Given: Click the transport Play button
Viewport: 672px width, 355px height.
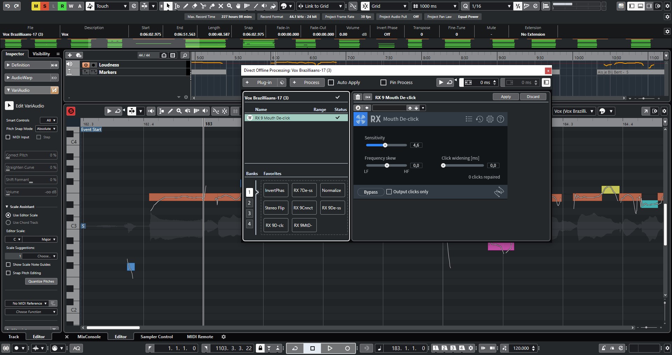Looking at the screenshot, I should [x=330, y=348].
